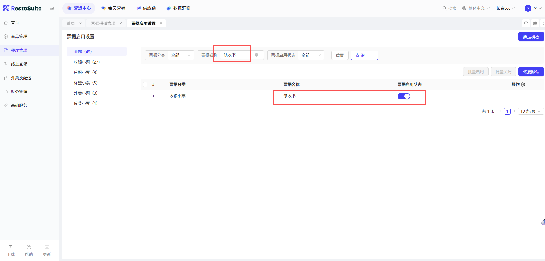Switch to the 票据模板管理 tab
Screen dimensions: 545x261
[x=103, y=23]
